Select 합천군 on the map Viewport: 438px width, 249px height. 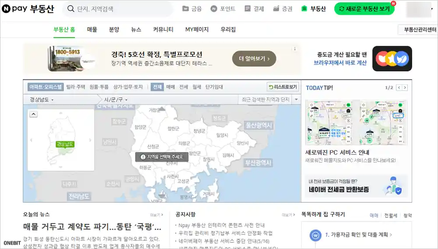(x=173, y=128)
